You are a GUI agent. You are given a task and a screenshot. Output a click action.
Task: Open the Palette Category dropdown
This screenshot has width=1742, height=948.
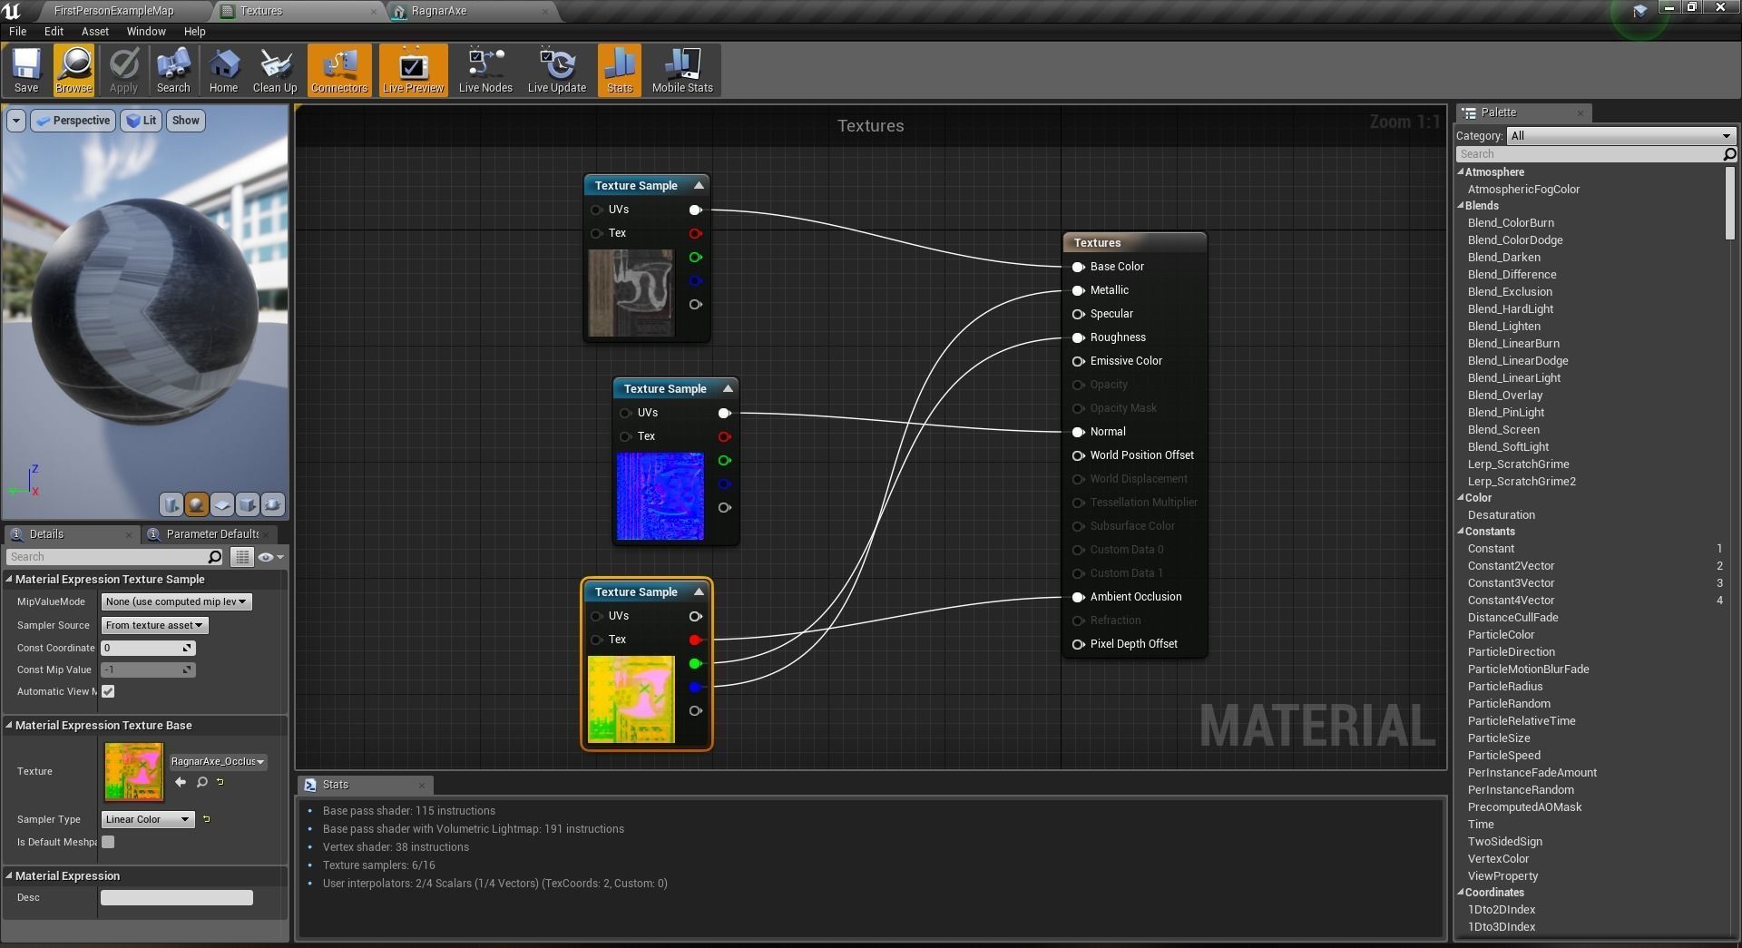click(x=1621, y=135)
